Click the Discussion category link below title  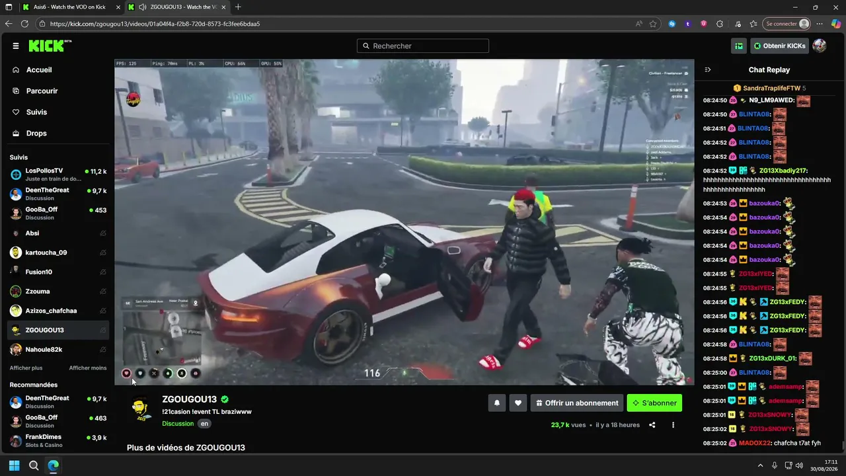178,424
